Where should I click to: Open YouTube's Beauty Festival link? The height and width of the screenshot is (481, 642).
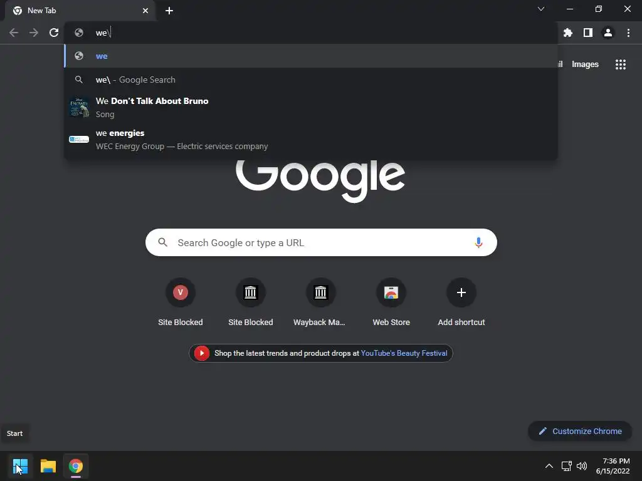404,353
